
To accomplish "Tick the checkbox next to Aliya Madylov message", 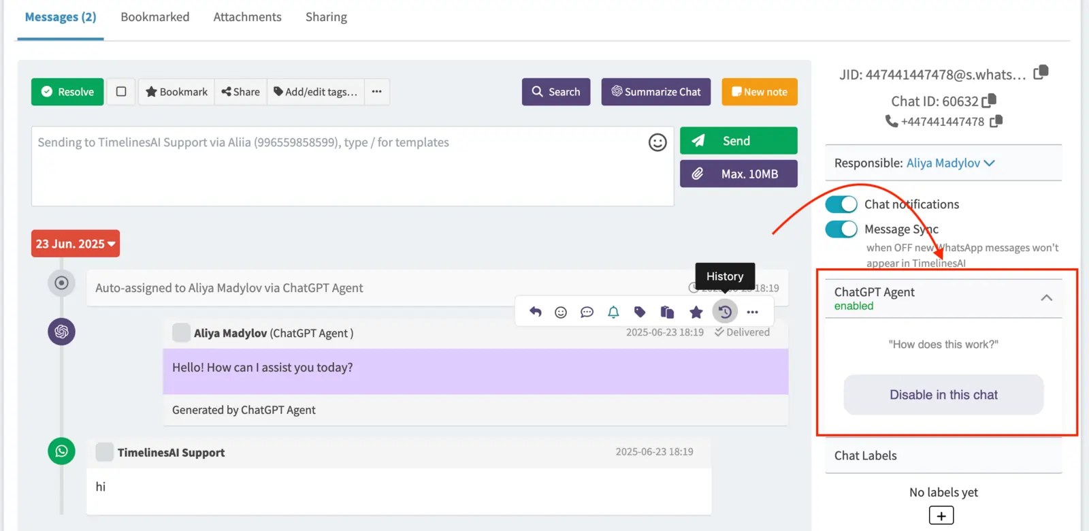I will coord(181,332).
